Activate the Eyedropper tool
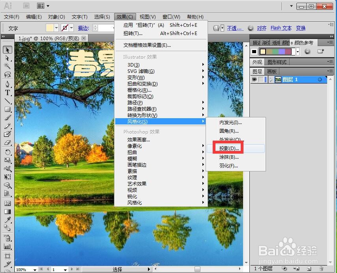The image size is (337, 273). (7, 219)
